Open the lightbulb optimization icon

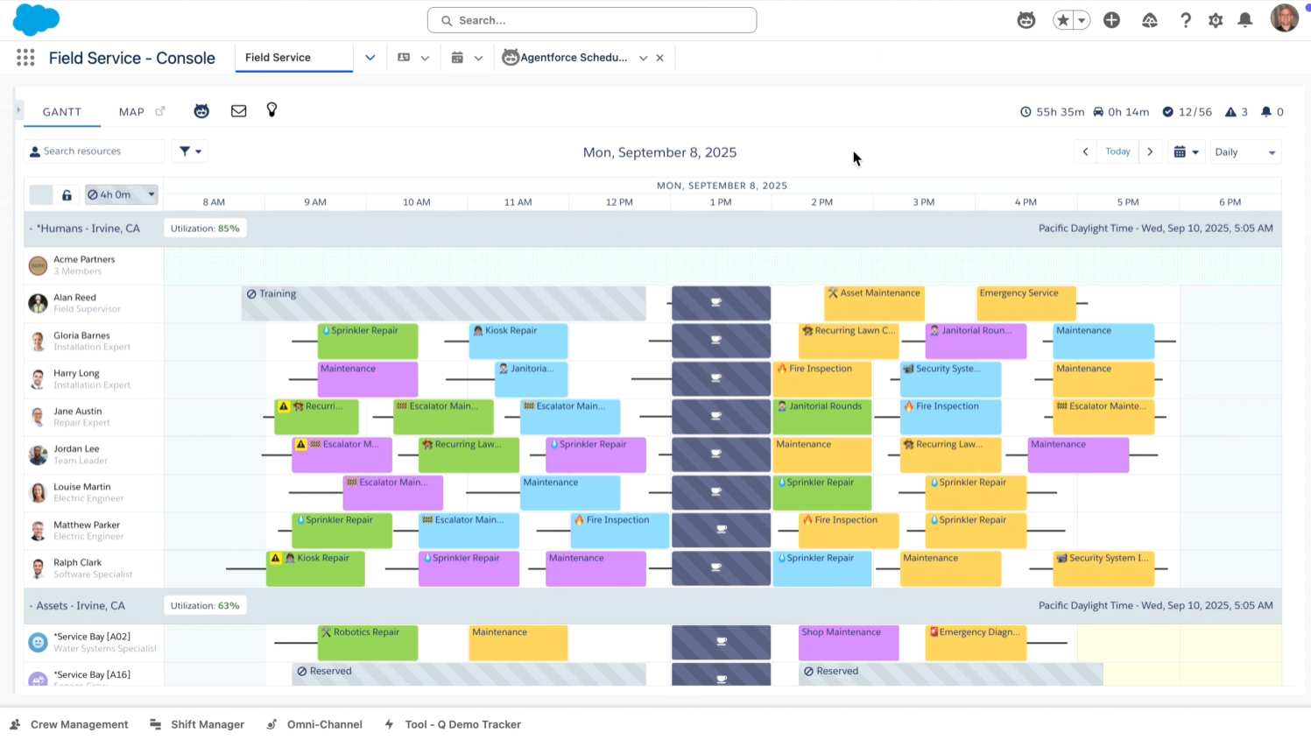[x=271, y=110]
